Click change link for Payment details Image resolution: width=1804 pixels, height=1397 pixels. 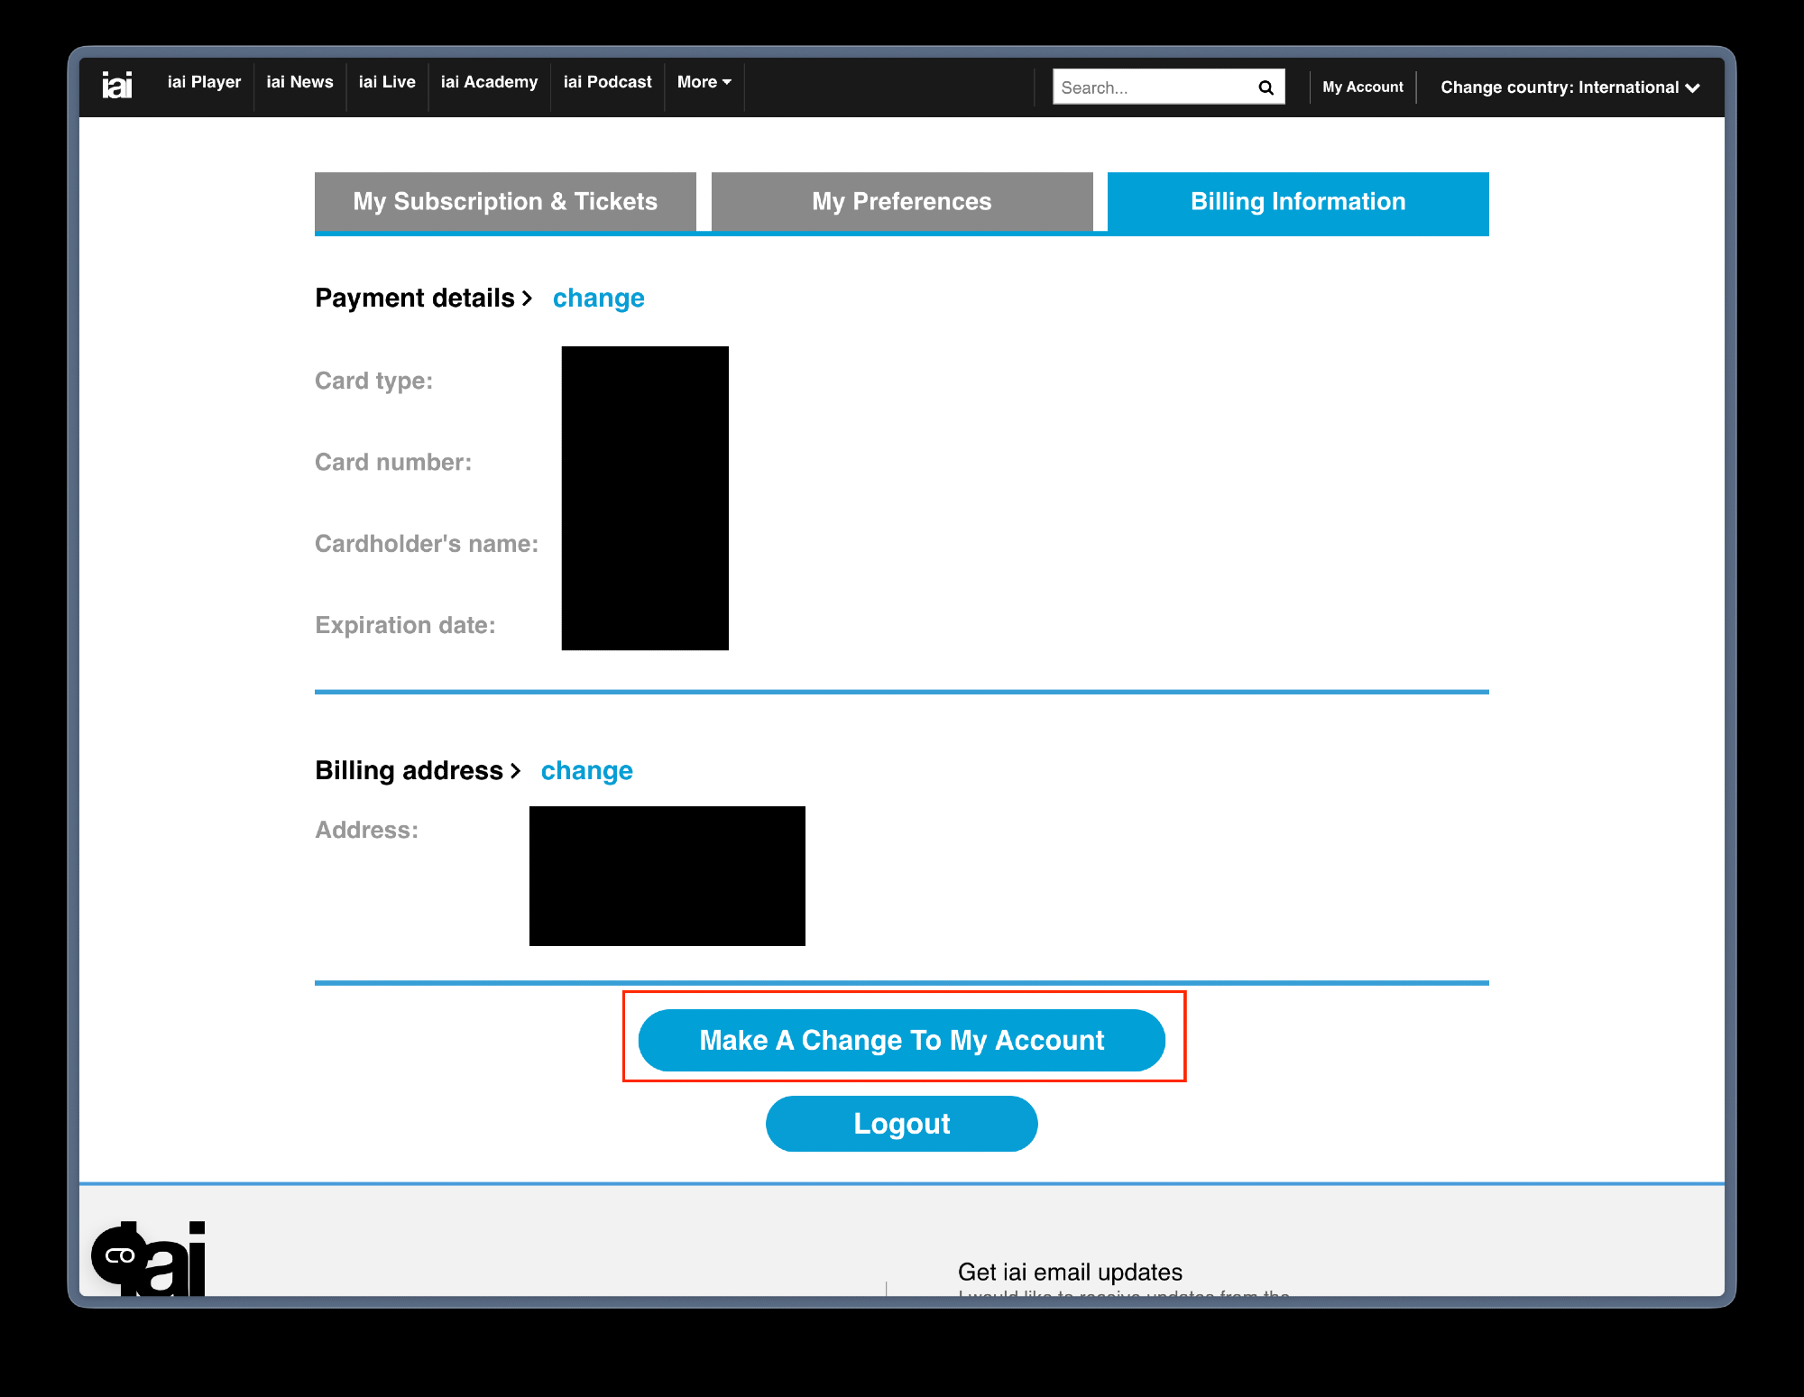(x=598, y=299)
